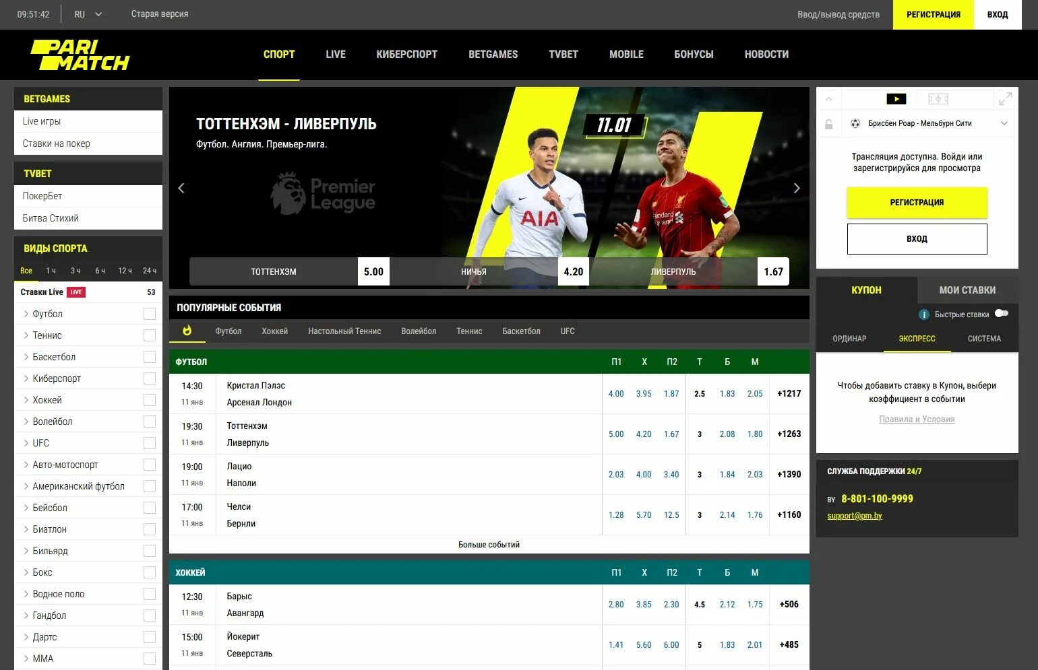Click support@pm.by email link

(x=855, y=516)
